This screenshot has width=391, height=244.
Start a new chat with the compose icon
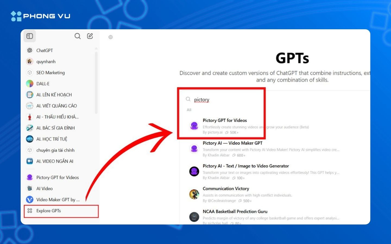point(90,36)
